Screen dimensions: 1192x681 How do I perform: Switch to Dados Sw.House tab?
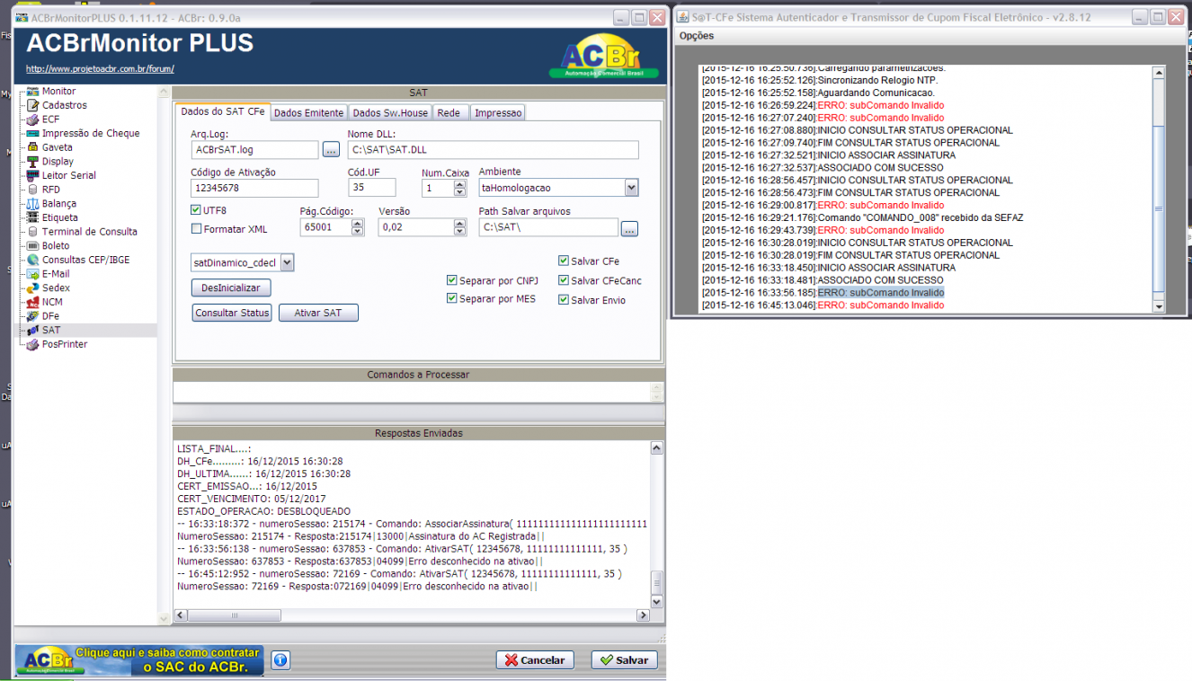click(x=390, y=112)
